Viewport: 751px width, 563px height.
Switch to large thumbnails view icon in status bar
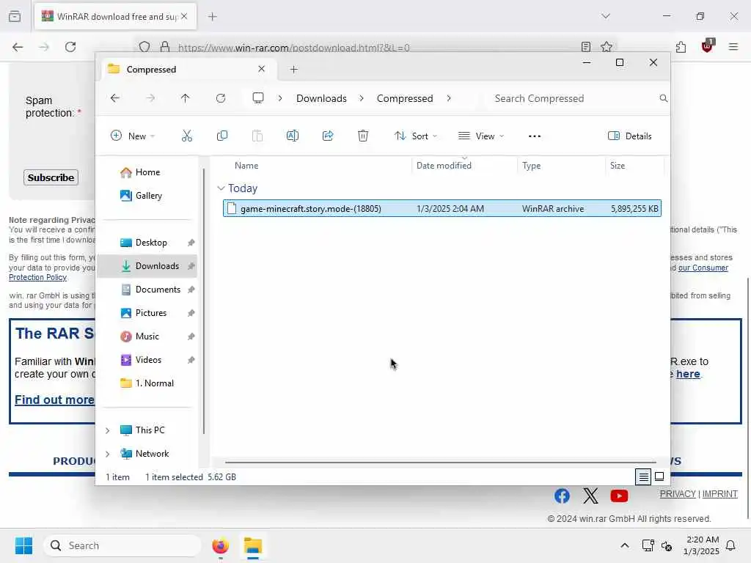[659, 476]
